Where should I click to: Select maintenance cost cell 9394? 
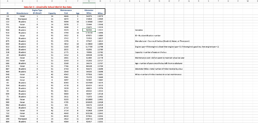click(x=66, y=22)
